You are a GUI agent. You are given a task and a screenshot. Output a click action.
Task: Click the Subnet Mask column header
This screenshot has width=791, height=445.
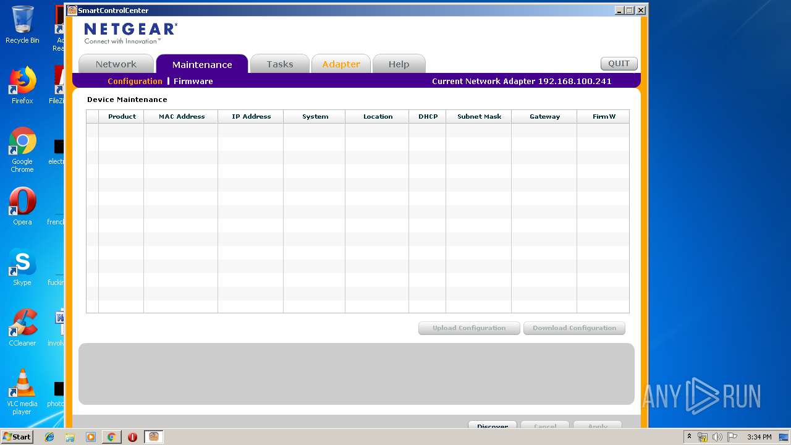tap(479, 116)
